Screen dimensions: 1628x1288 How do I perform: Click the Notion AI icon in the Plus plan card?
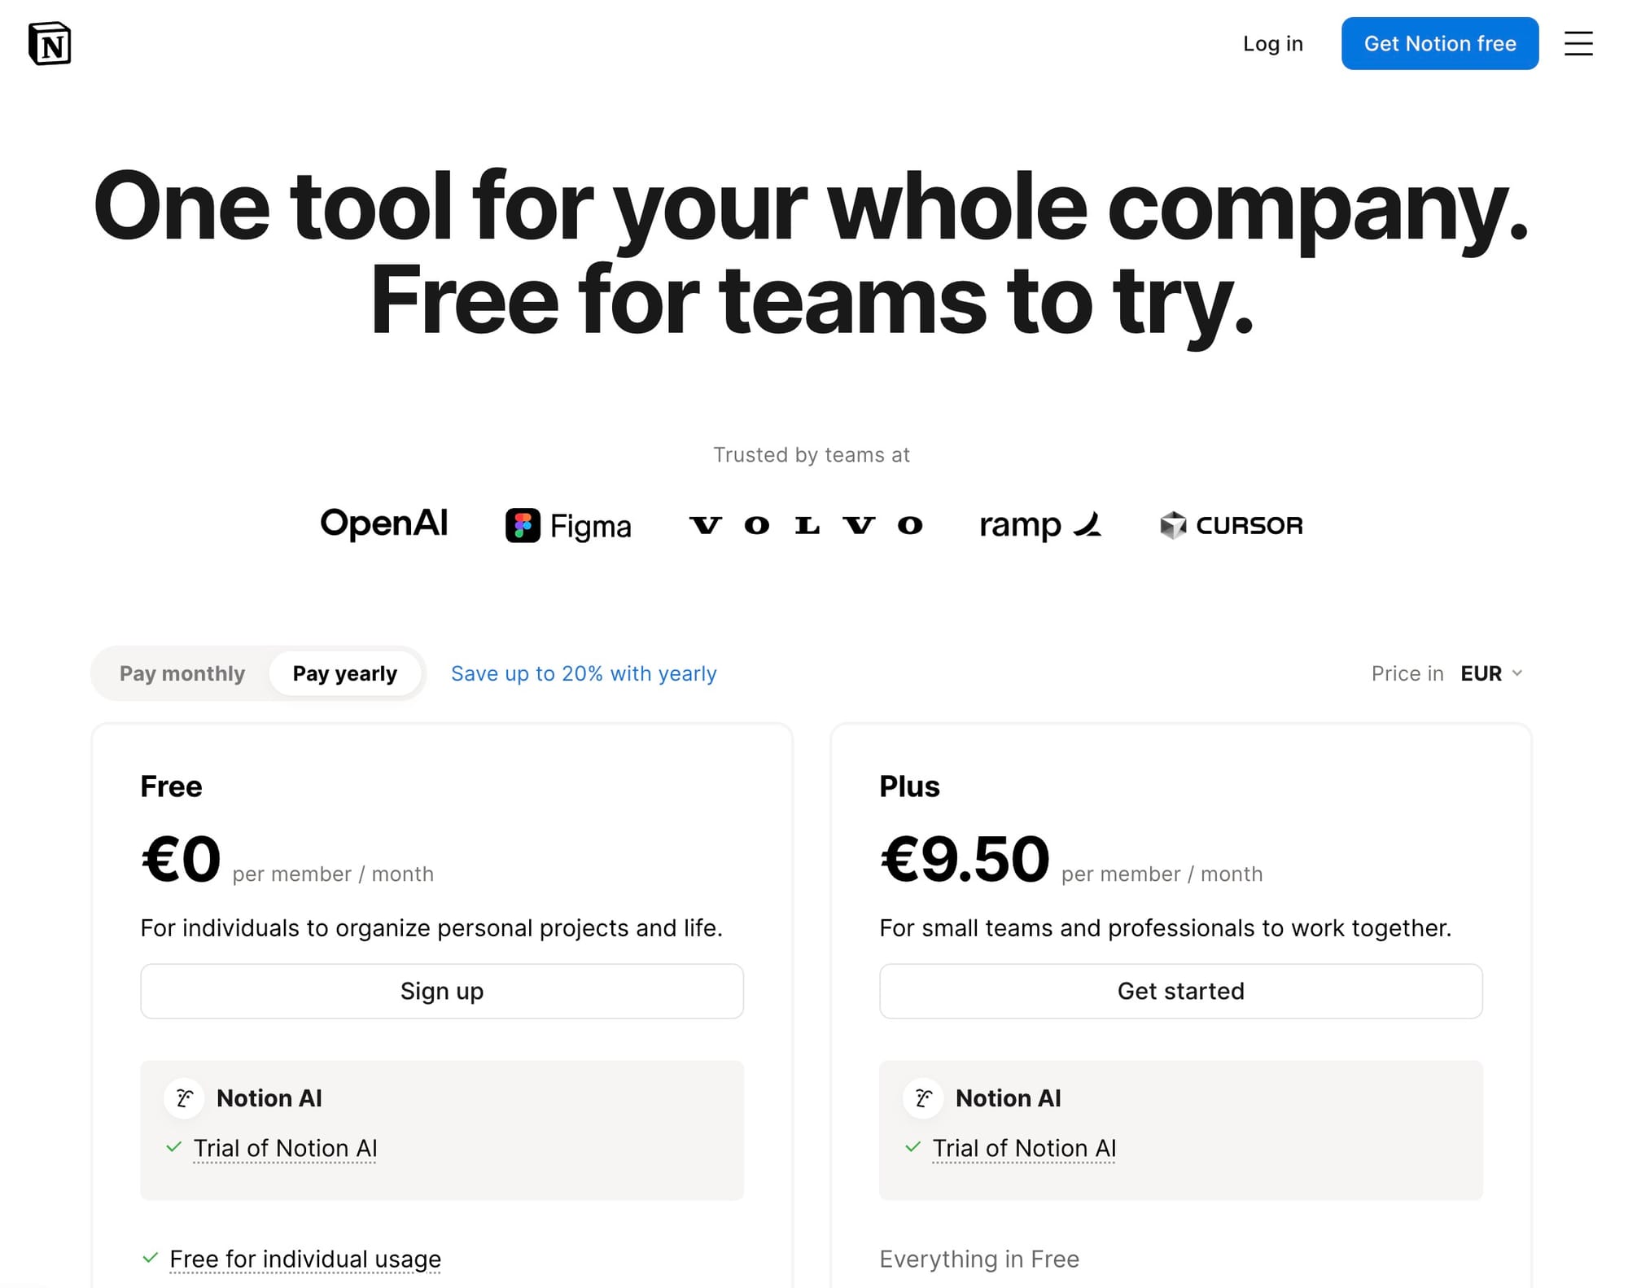tap(922, 1097)
